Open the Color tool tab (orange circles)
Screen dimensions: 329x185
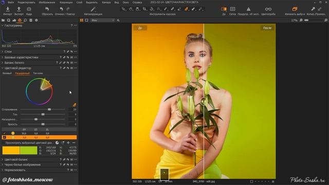coord(20,21)
